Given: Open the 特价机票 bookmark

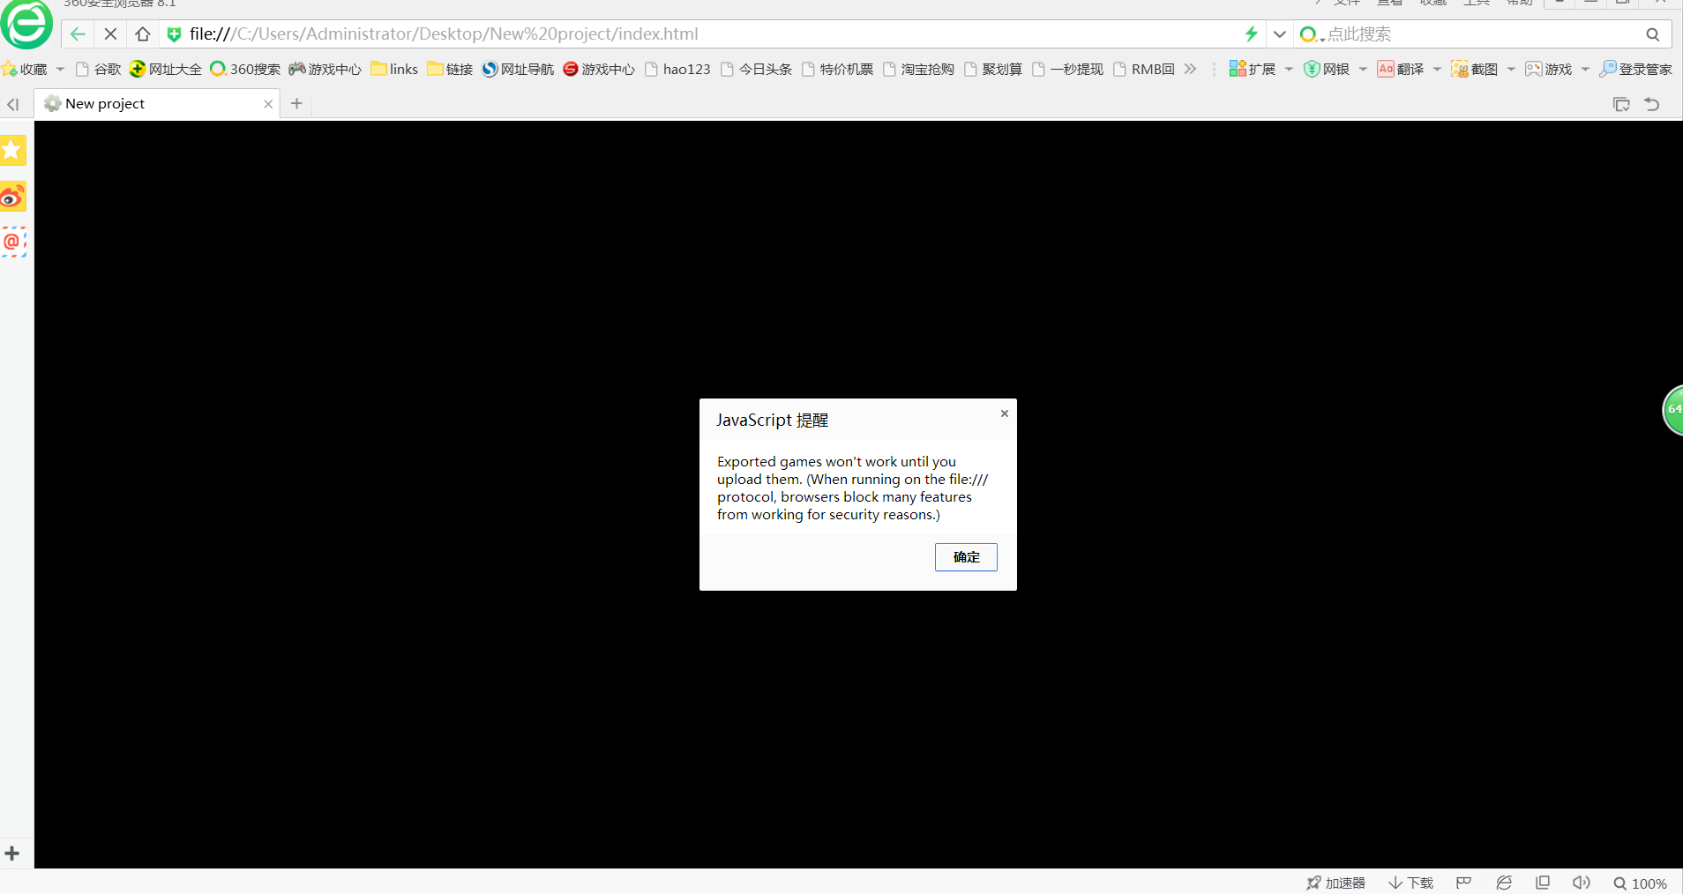Looking at the screenshot, I should [838, 69].
